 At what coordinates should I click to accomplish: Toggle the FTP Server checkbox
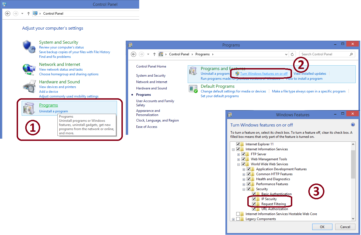pos(243,154)
